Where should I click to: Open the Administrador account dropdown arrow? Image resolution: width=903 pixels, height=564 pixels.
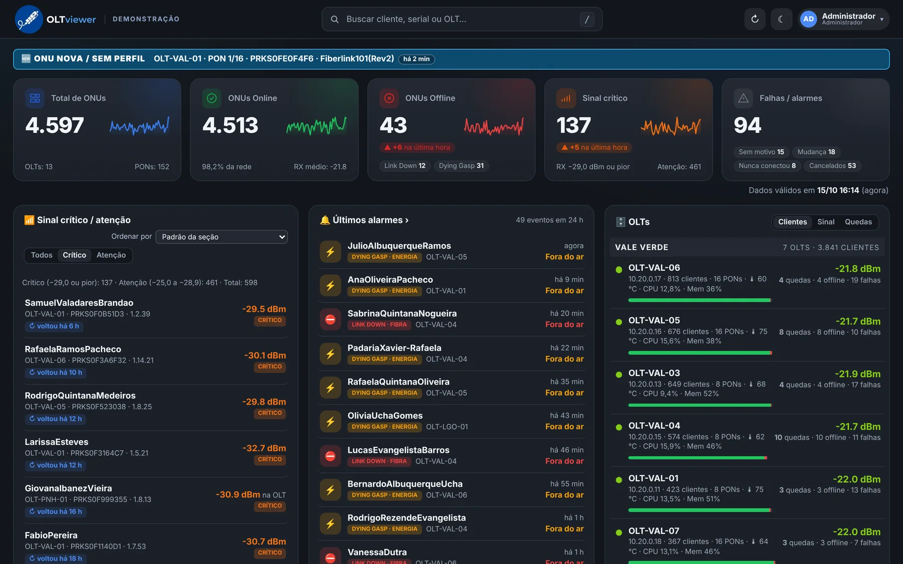coord(881,20)
